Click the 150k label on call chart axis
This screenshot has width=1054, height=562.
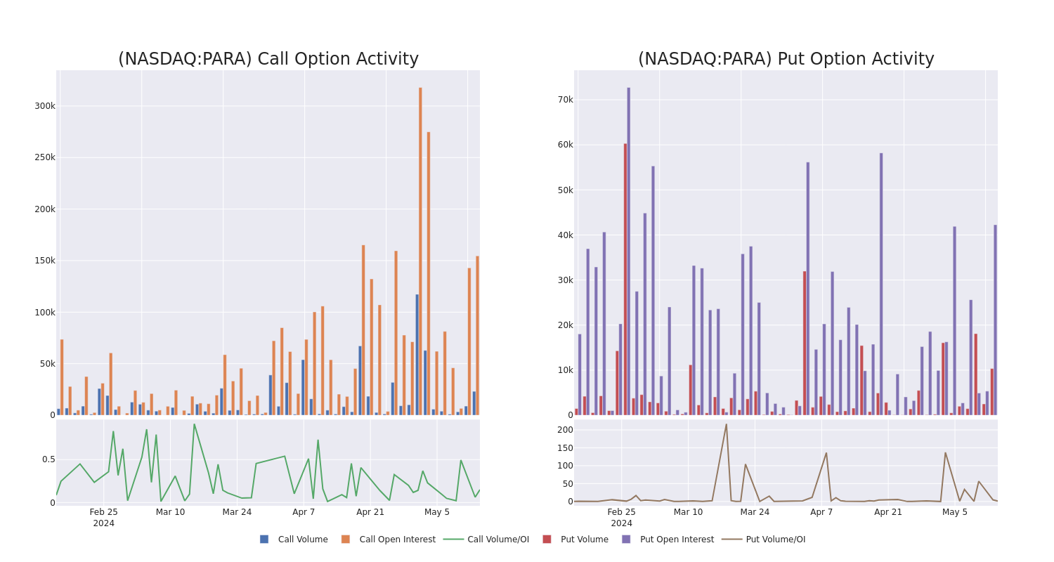coord(45,261)
